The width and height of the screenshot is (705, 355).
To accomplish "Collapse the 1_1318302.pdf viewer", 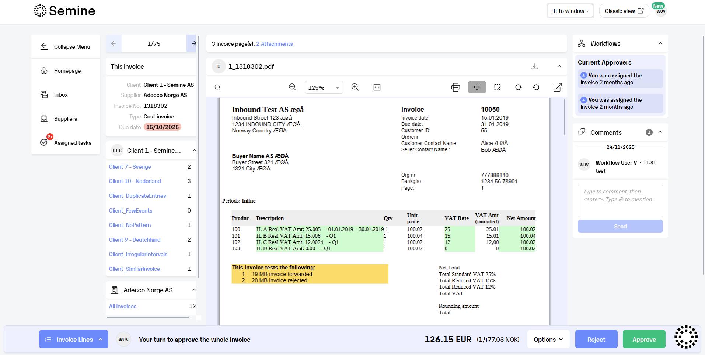I will pos(559,66).
